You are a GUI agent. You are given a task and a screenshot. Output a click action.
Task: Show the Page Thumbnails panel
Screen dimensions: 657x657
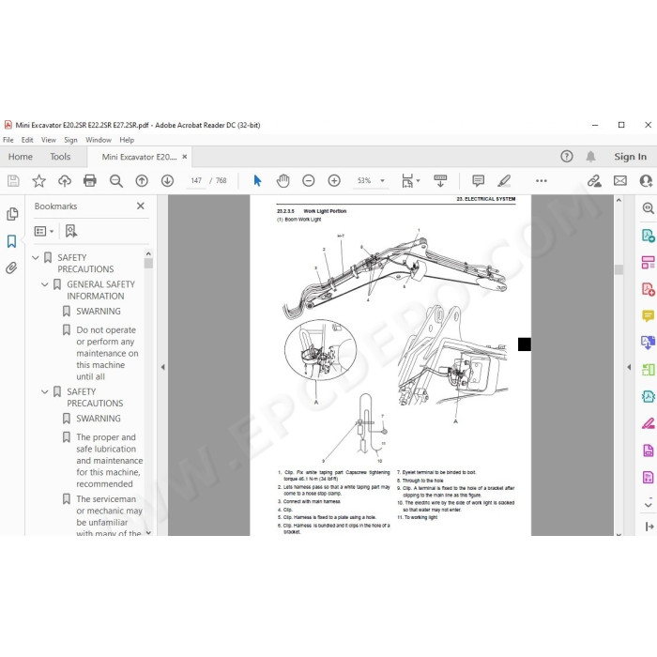click(12, 214)
